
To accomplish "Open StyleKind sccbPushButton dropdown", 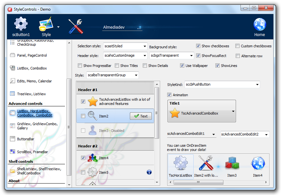I will [x=222, y=84].
